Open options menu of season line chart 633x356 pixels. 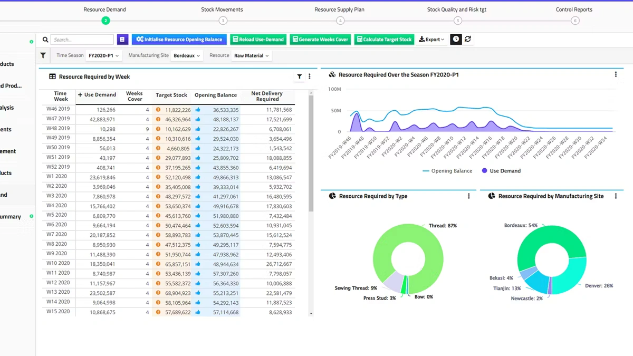(616, 75)
